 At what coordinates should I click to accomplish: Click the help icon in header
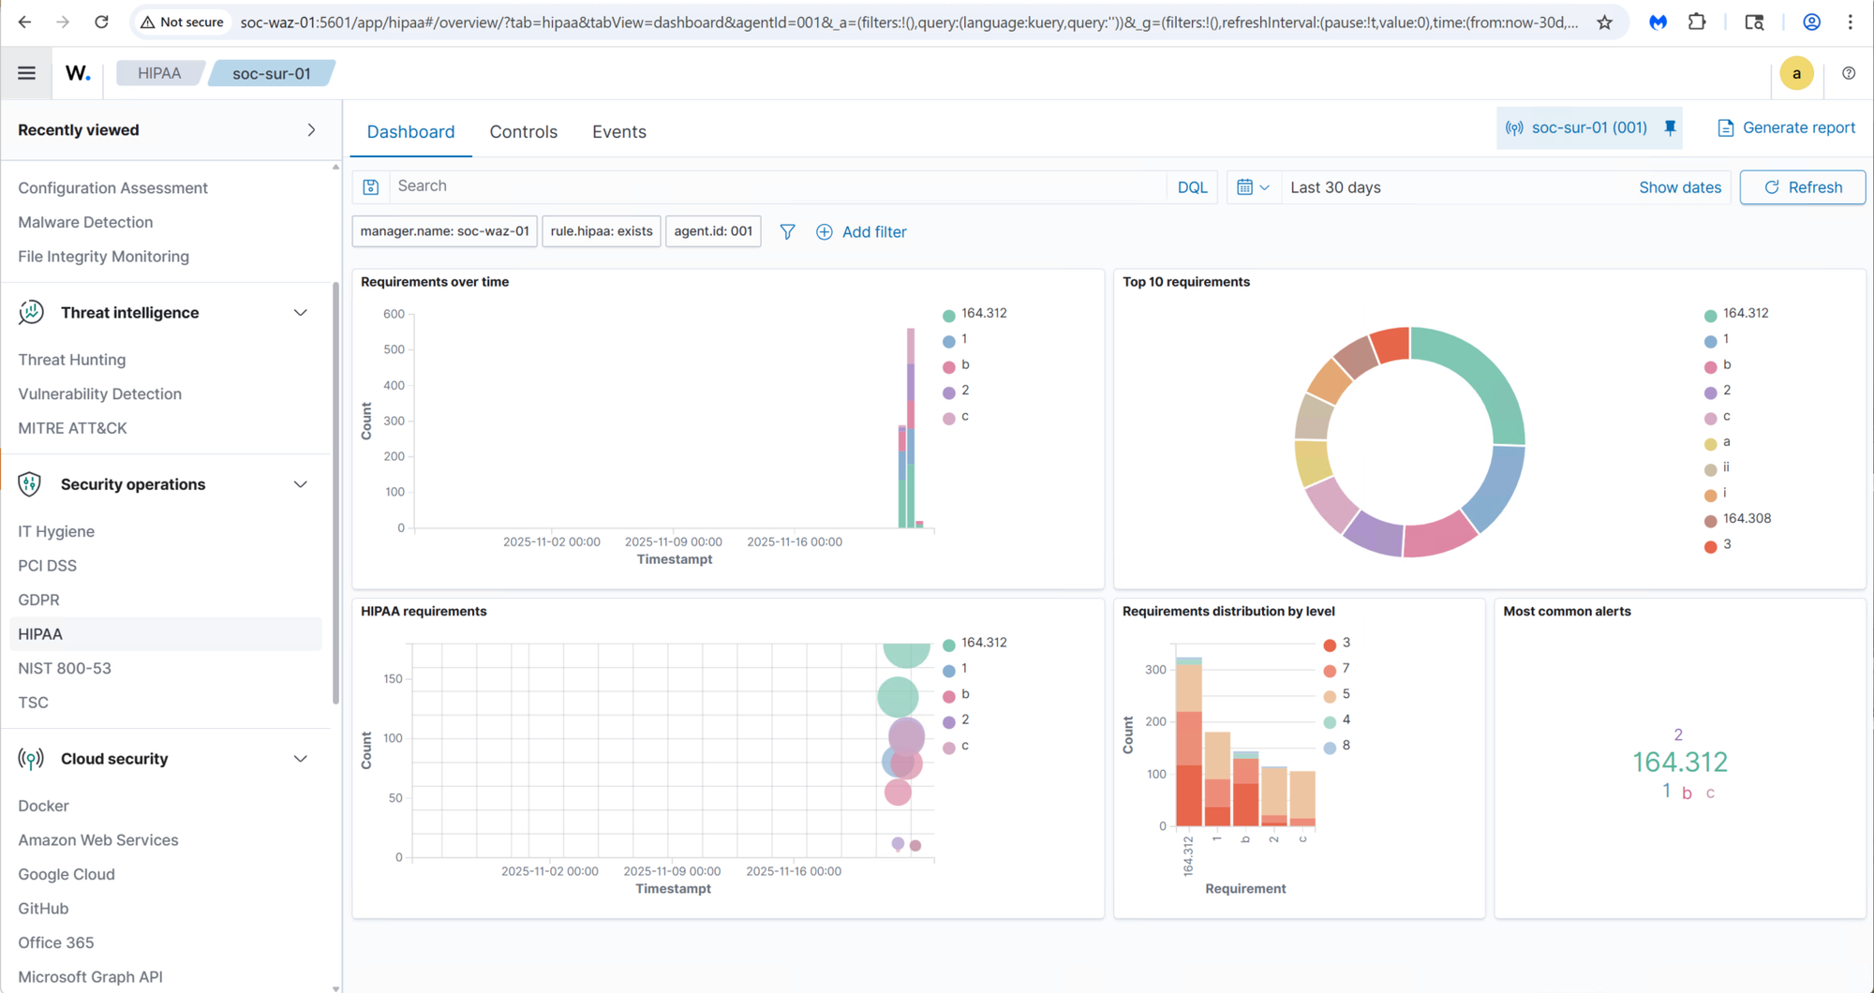click(1848, 73)
